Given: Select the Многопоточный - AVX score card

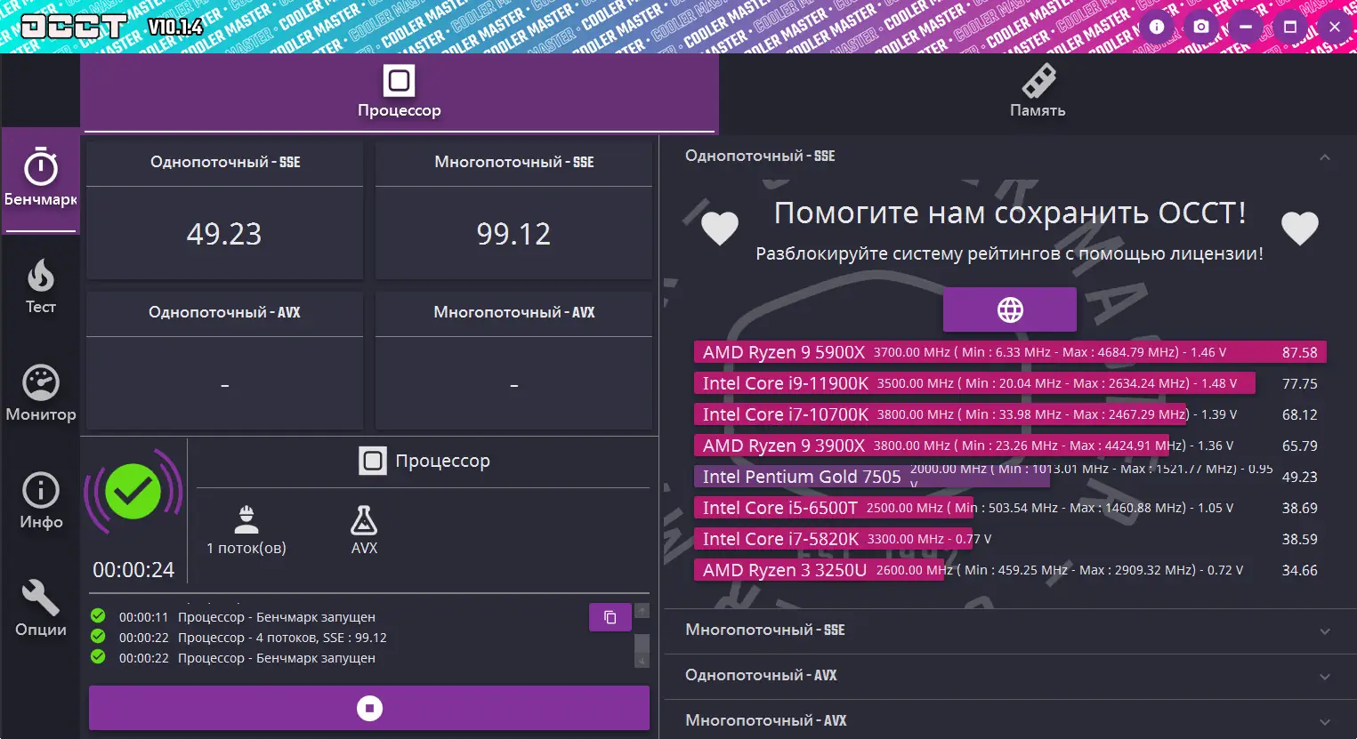Looking at the screenshot, I should (514, 360).
